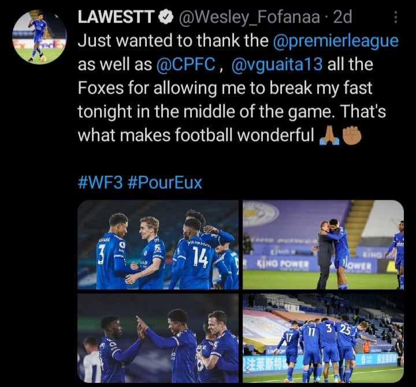The image size is (416, 387).
Task: Tap the tweet text about breaking fast
Action: tap(238, 88)
